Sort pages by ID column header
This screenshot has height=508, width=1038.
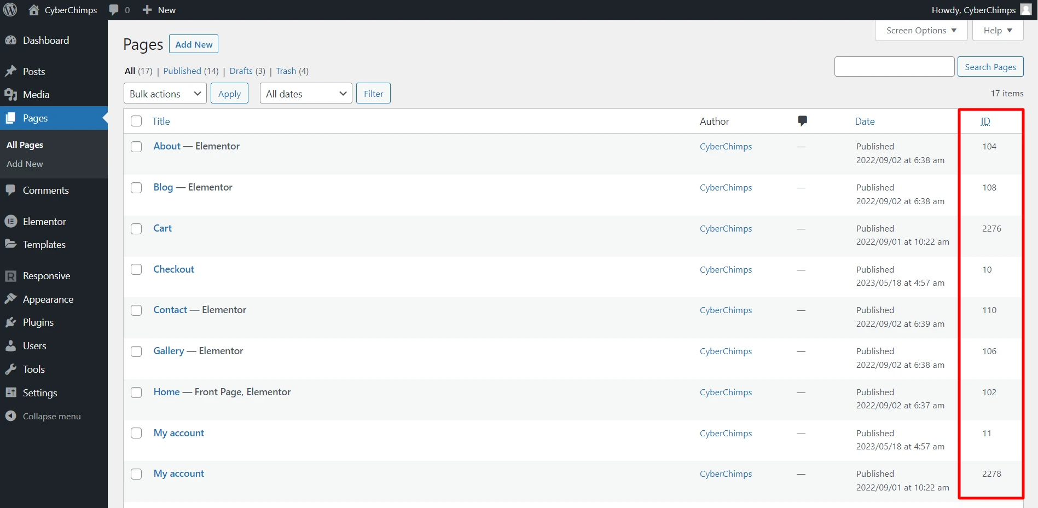pos(985,121)
